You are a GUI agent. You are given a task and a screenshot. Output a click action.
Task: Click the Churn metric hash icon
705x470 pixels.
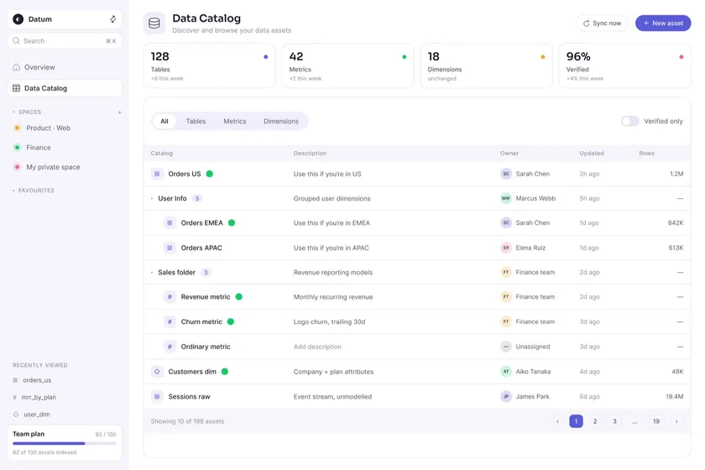(170, 321)
